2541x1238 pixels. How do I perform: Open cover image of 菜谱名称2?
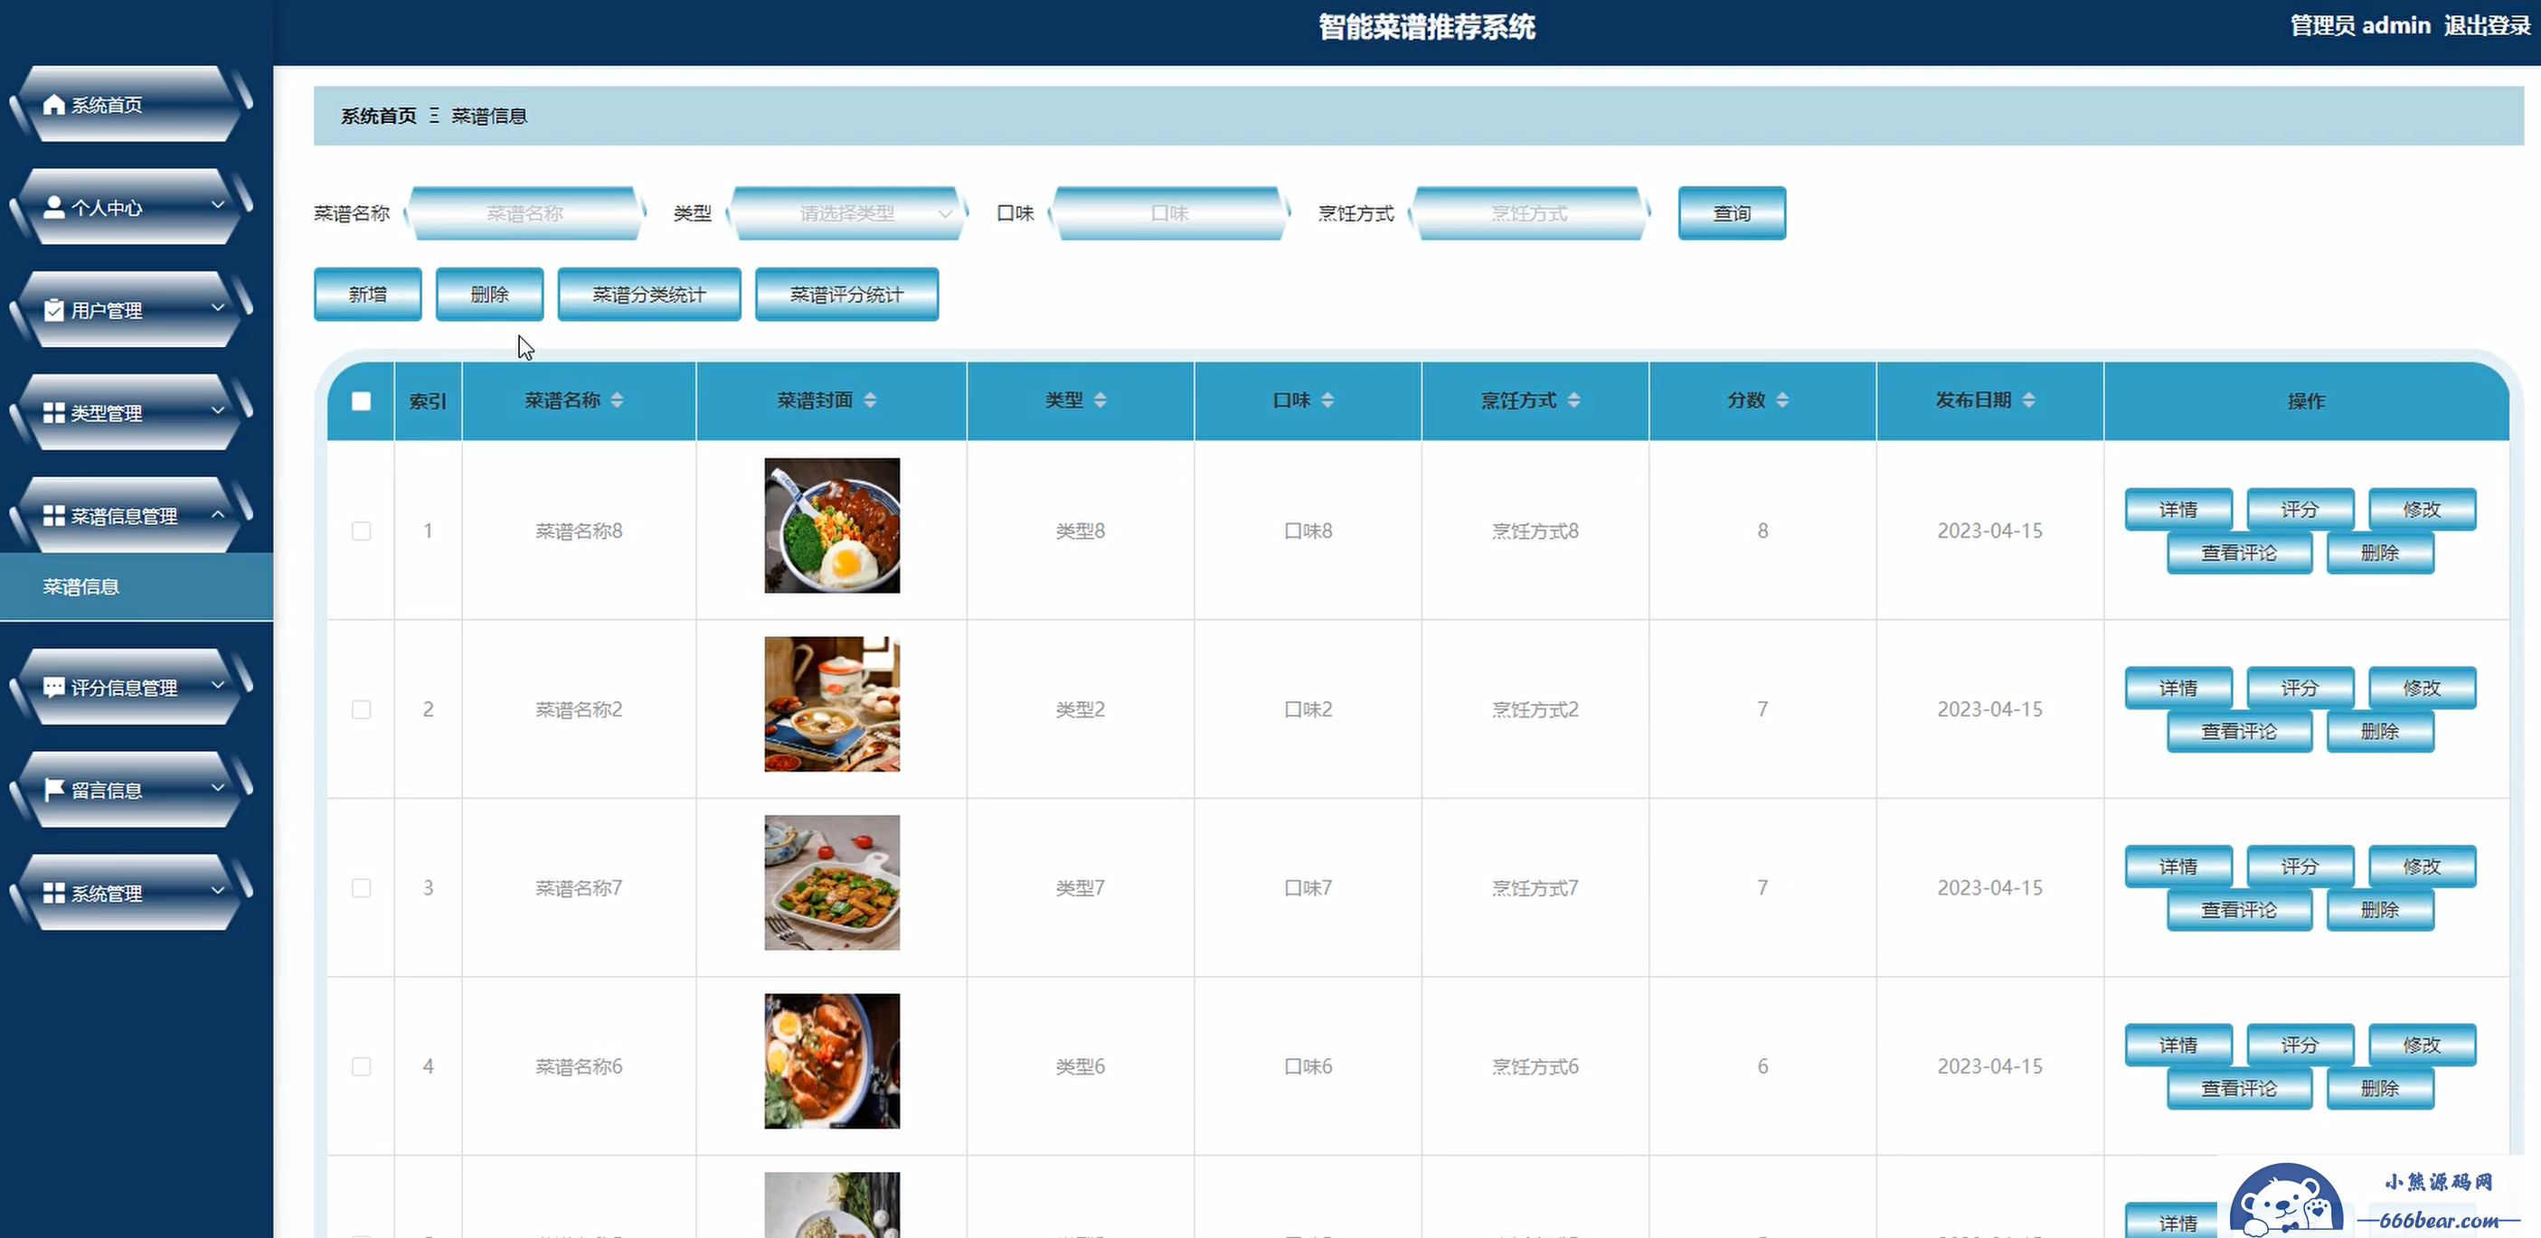coord(832,704)
